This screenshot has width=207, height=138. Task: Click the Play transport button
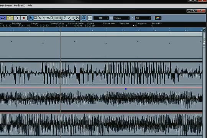point(17,18)
